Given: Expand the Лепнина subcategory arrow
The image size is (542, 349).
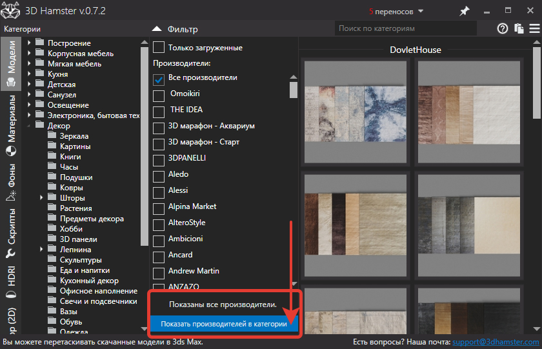Looking at the screenshot, I should (41, 249).
